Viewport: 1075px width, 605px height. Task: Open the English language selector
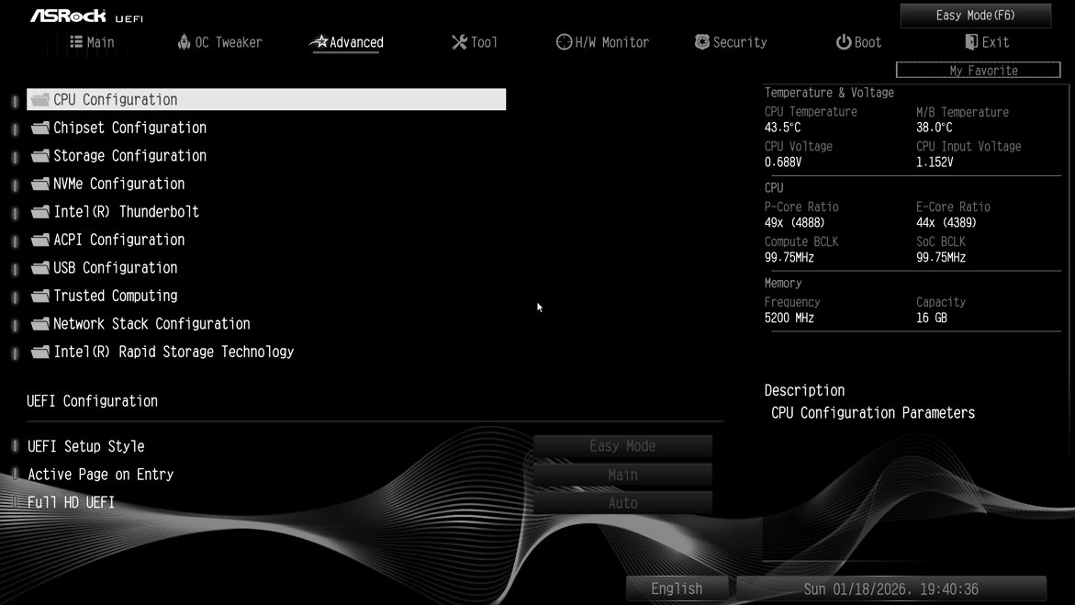click(677, 588)
